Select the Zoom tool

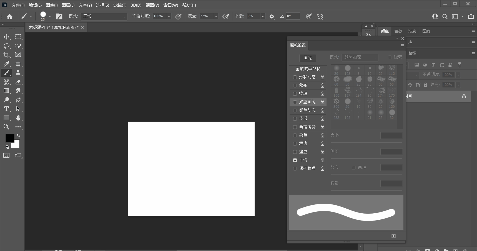tap(6, 127)
